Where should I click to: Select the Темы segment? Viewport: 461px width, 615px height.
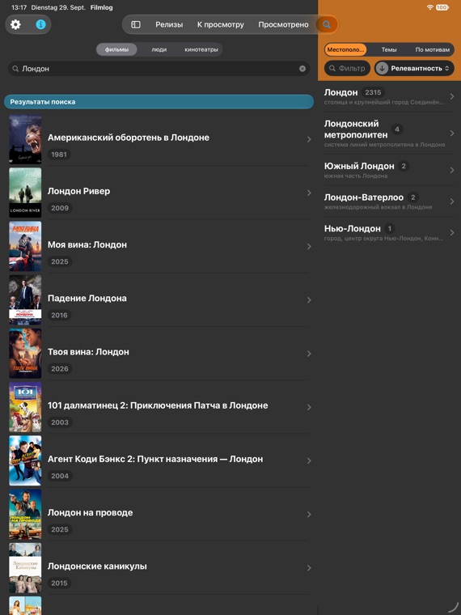389,50
